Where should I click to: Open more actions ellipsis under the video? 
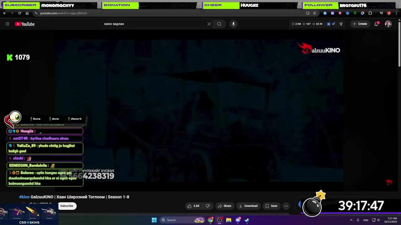pos(286,206)
